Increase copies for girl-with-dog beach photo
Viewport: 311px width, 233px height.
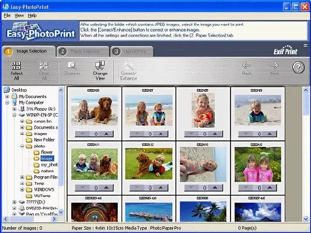pyautogui.click(x=106, y=134)
